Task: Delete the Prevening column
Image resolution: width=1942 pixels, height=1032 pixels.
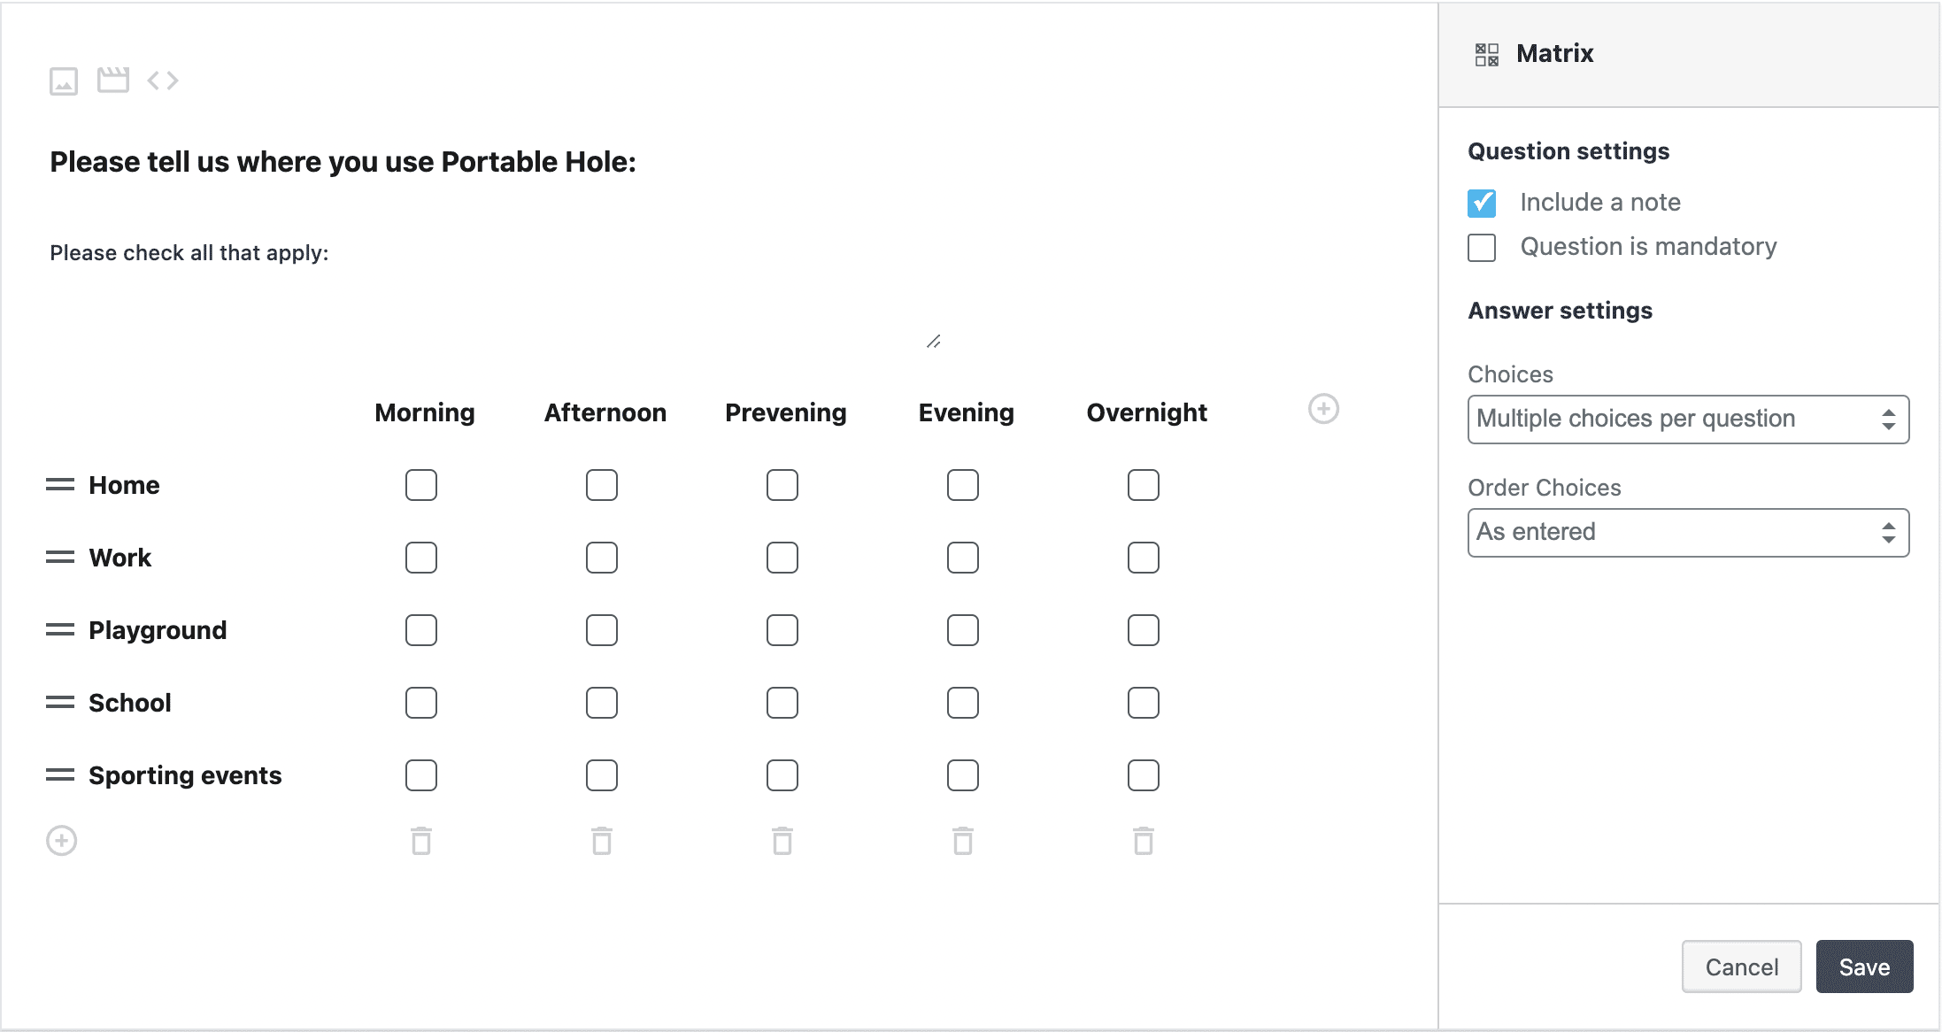Action: [782, 841]
